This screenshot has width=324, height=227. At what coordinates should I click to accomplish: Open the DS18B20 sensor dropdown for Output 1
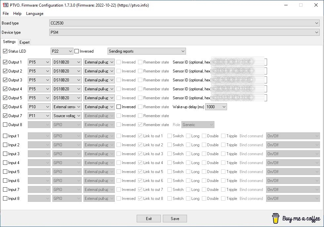(x=67, y=62)
